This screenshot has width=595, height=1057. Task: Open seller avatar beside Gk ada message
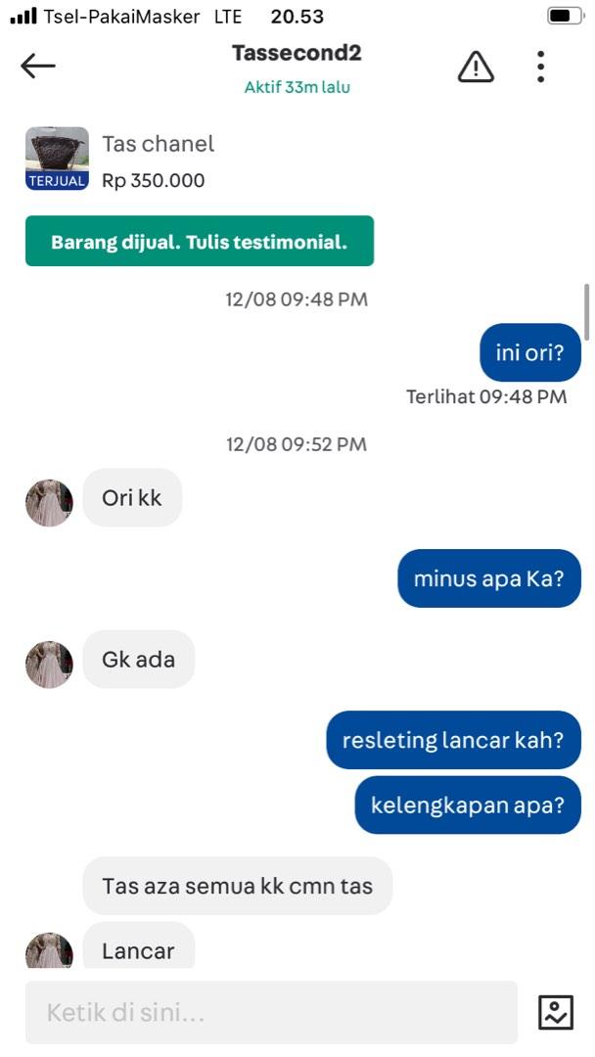(x=49, y=664)
